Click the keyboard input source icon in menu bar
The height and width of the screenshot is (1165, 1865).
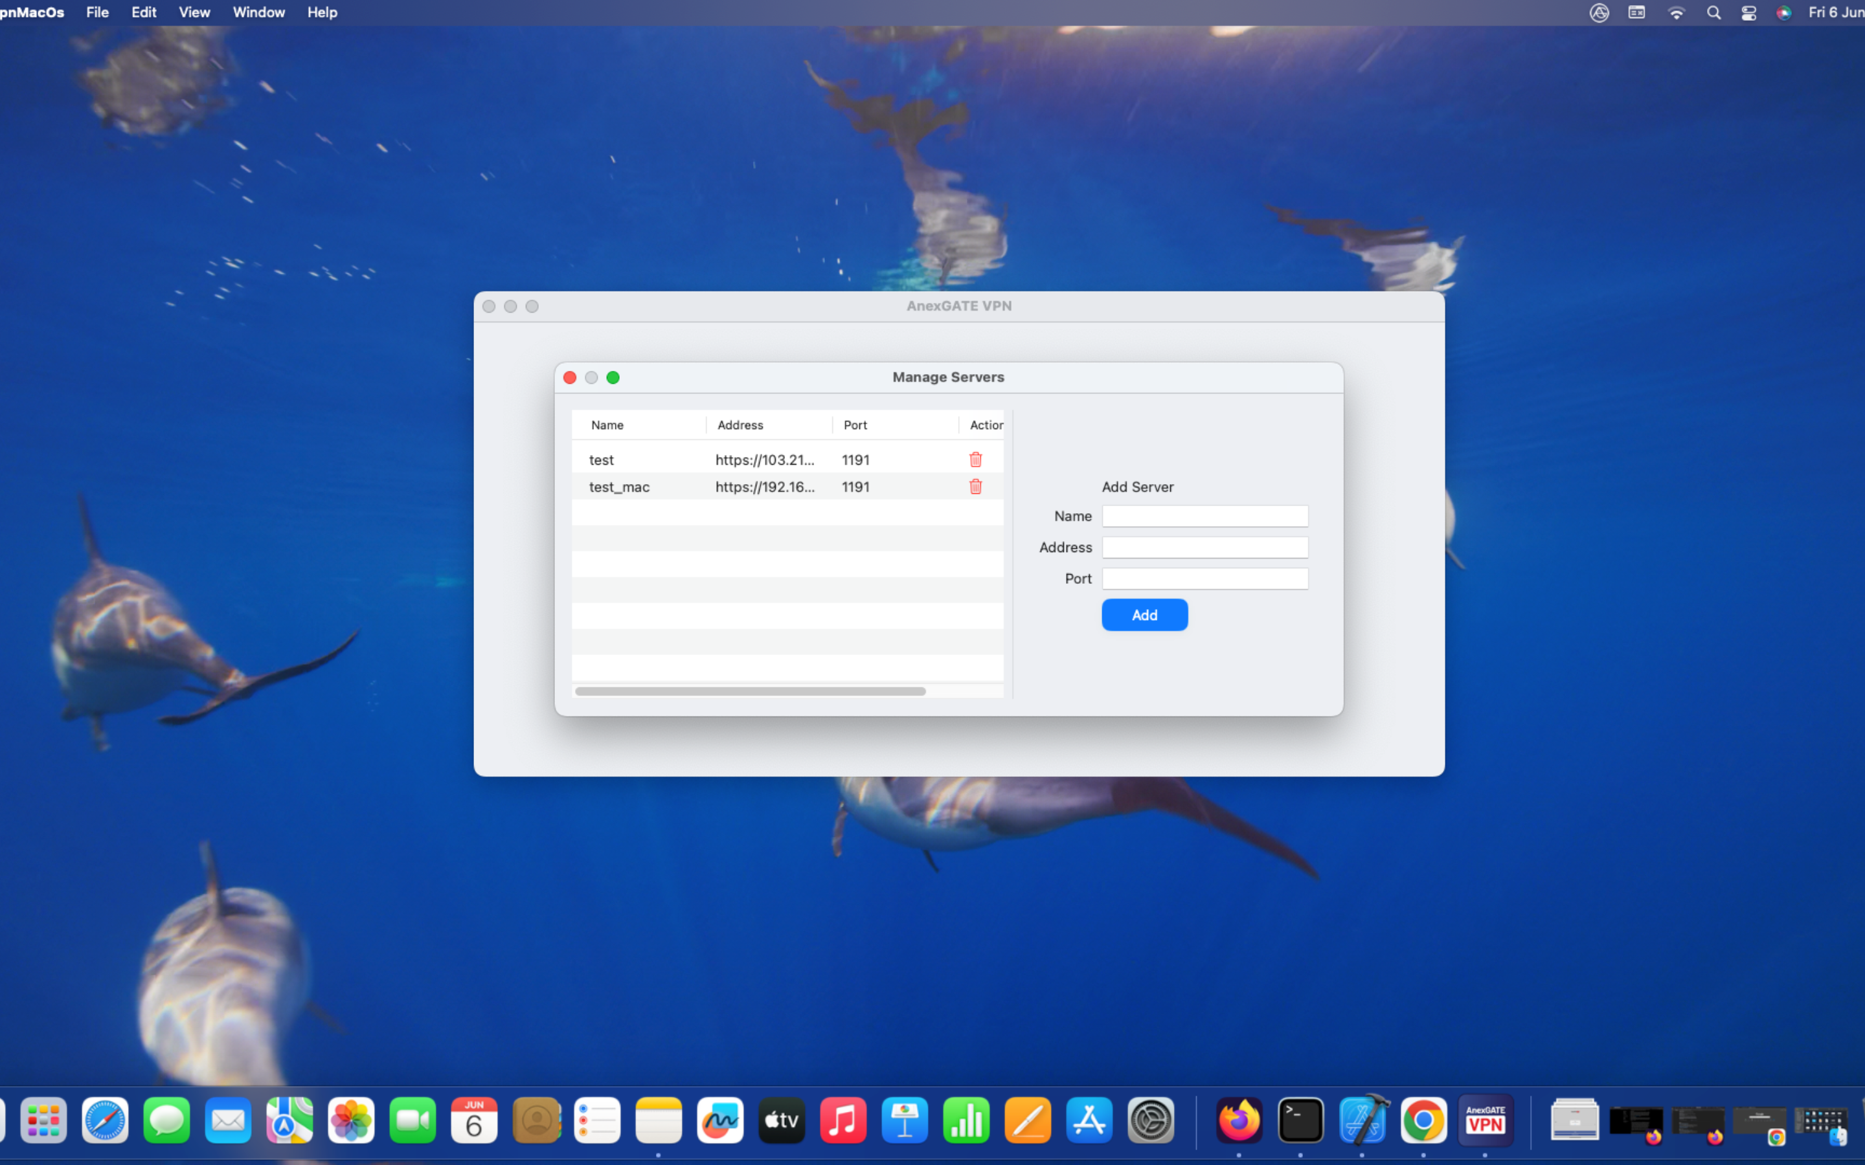(x=1637, y=12)
